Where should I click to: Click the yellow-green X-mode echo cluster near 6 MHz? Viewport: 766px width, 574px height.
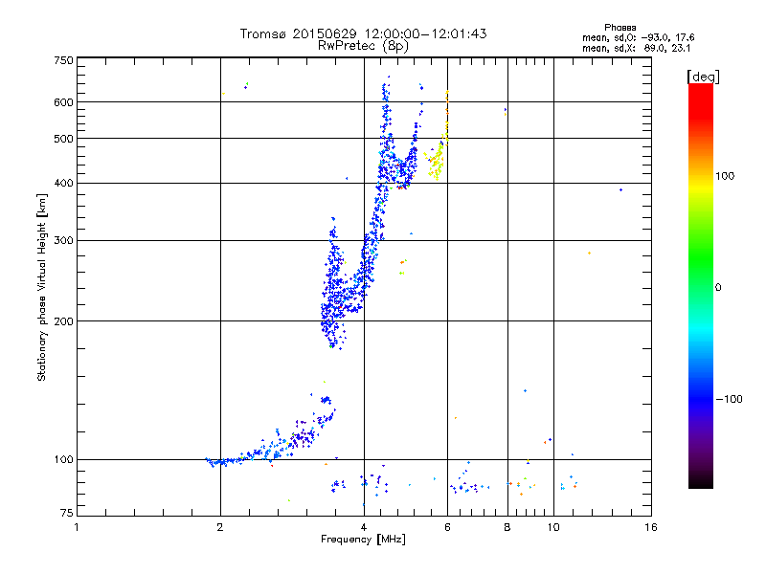[436, 162]
